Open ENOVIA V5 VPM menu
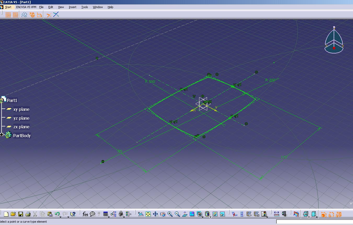 pyautogui.click(x=26, y=7)
